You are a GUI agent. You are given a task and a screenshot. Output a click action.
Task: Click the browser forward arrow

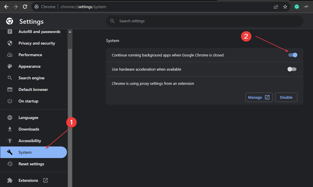click(x=16, y=7)
